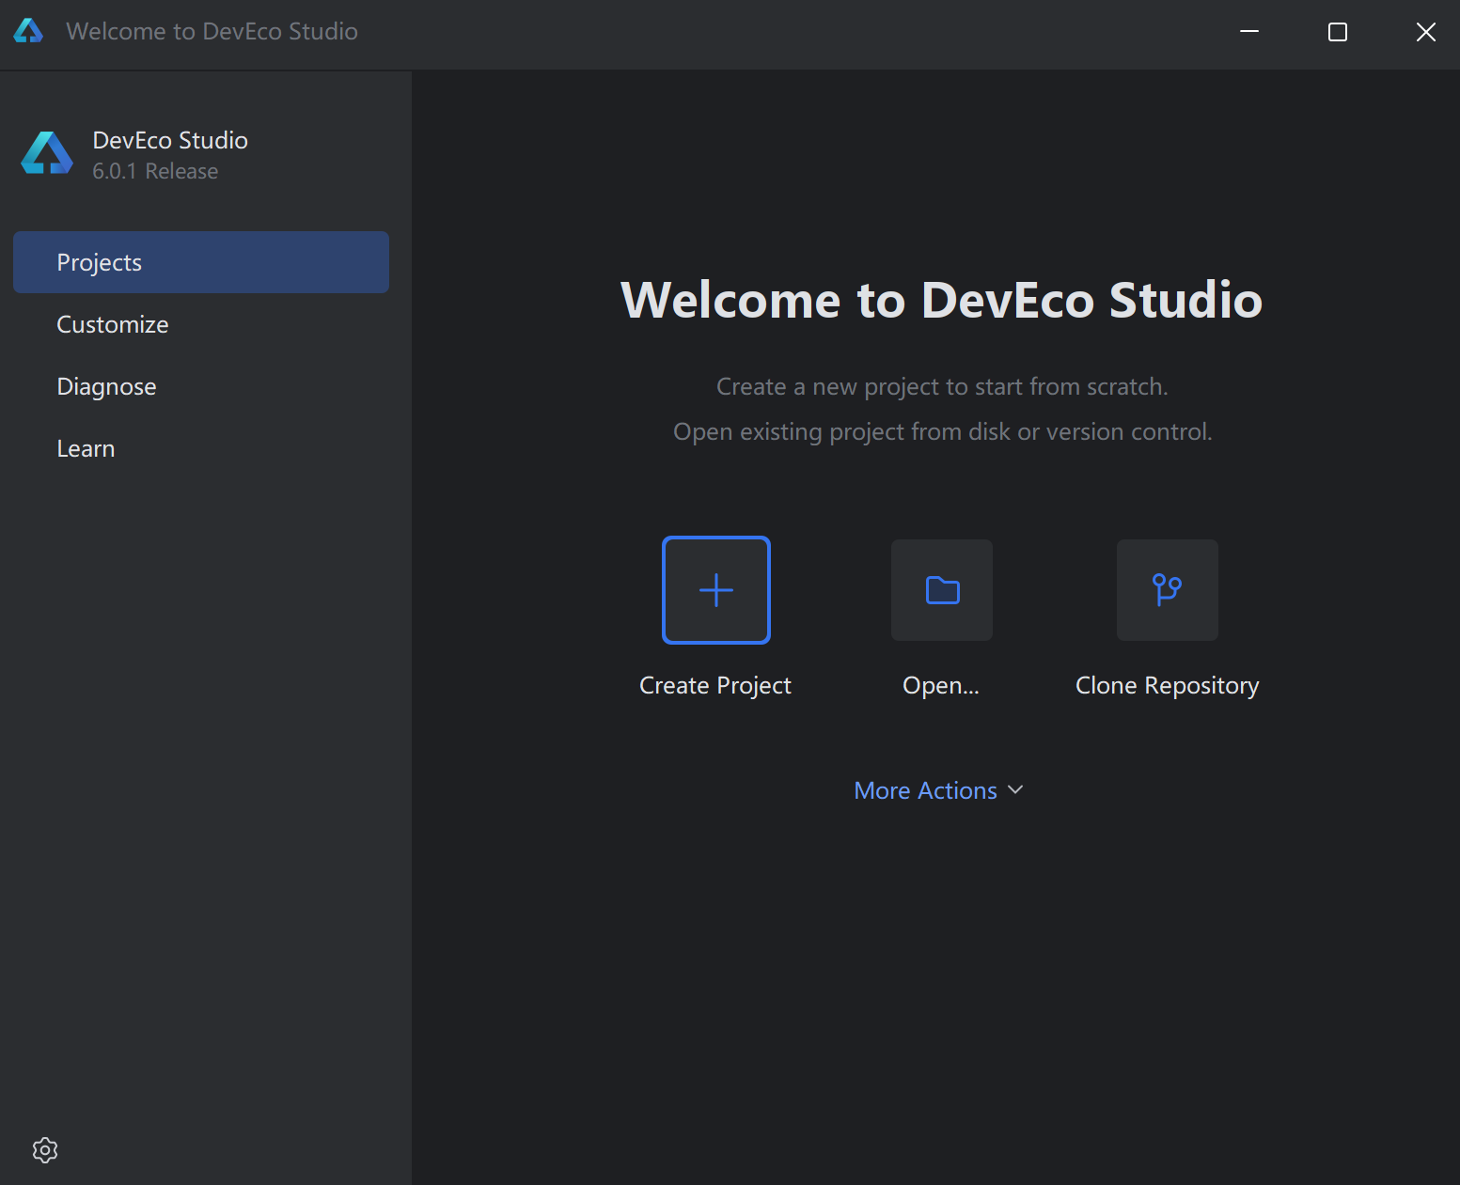1460x1185 pixels.
Task: Click the Welcome to DevEco Studio heading
Action: coord(942,300)
